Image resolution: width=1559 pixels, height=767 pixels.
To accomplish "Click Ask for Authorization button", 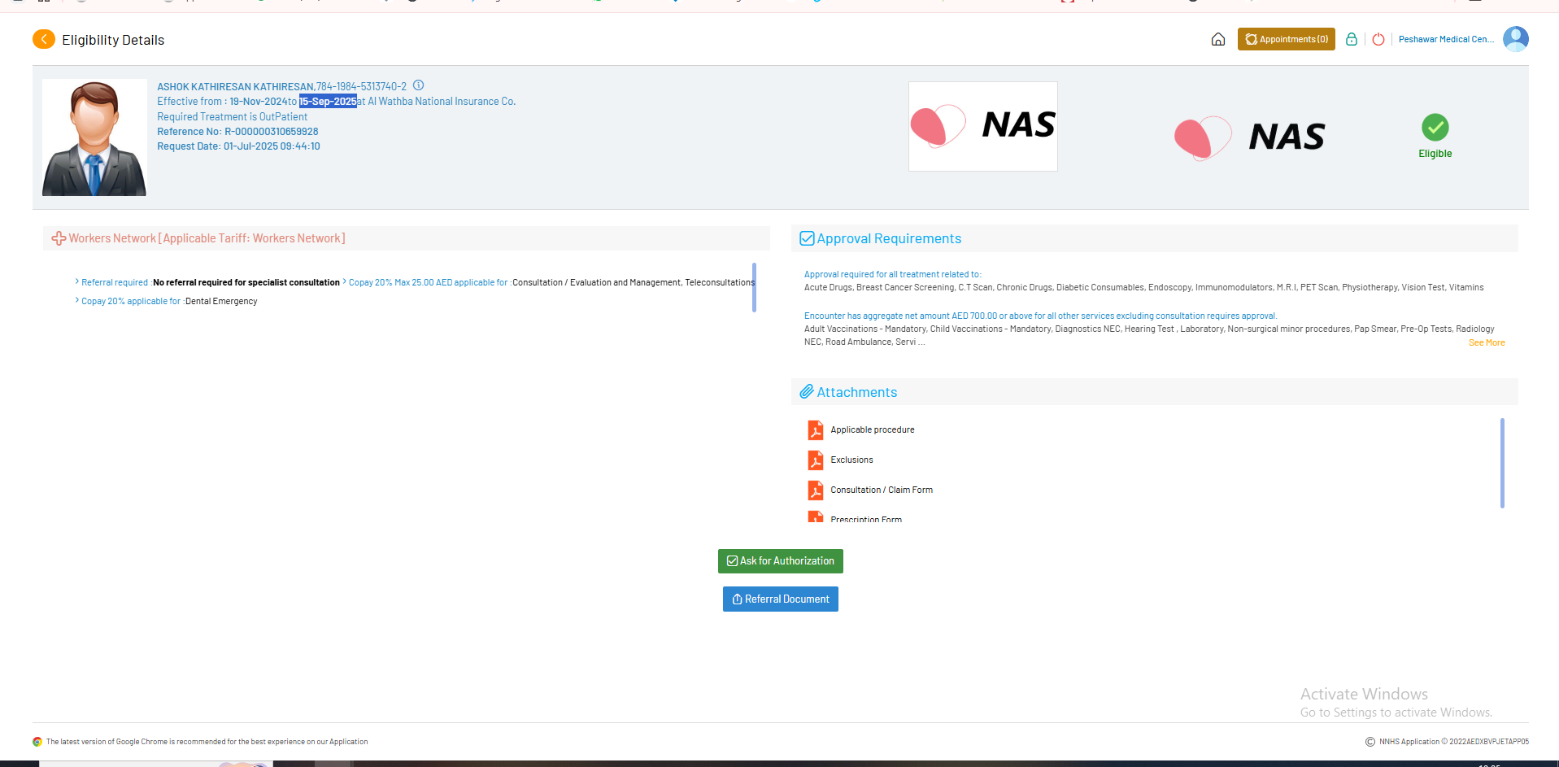I will (780, 561).
